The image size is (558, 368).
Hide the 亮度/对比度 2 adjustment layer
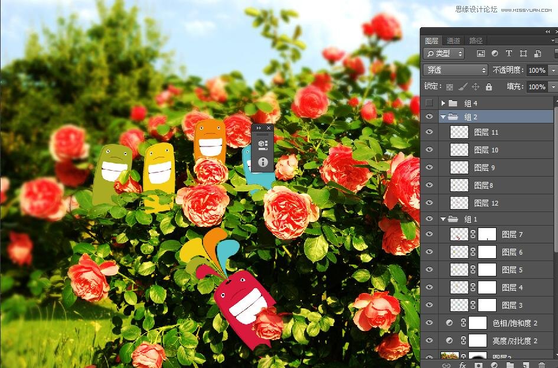pos(429,341)
